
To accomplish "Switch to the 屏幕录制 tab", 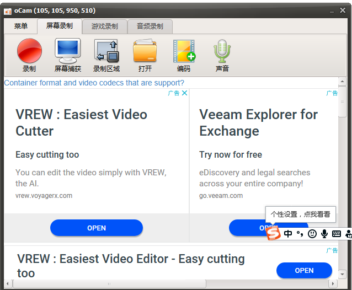I will pyautogui.click(x=60, y=26).
